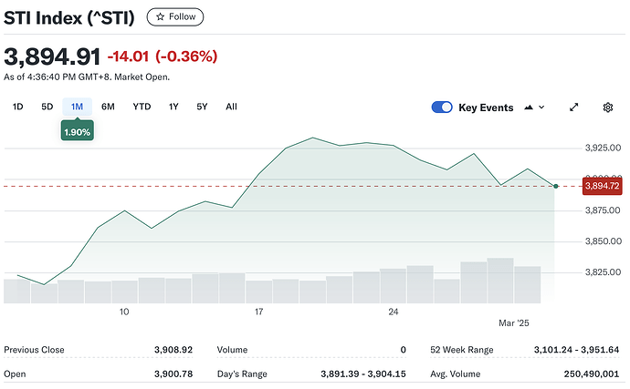Select the 1M time range
Image resolution: width=630 pixels, height=389 pixels.
[77, 107]
